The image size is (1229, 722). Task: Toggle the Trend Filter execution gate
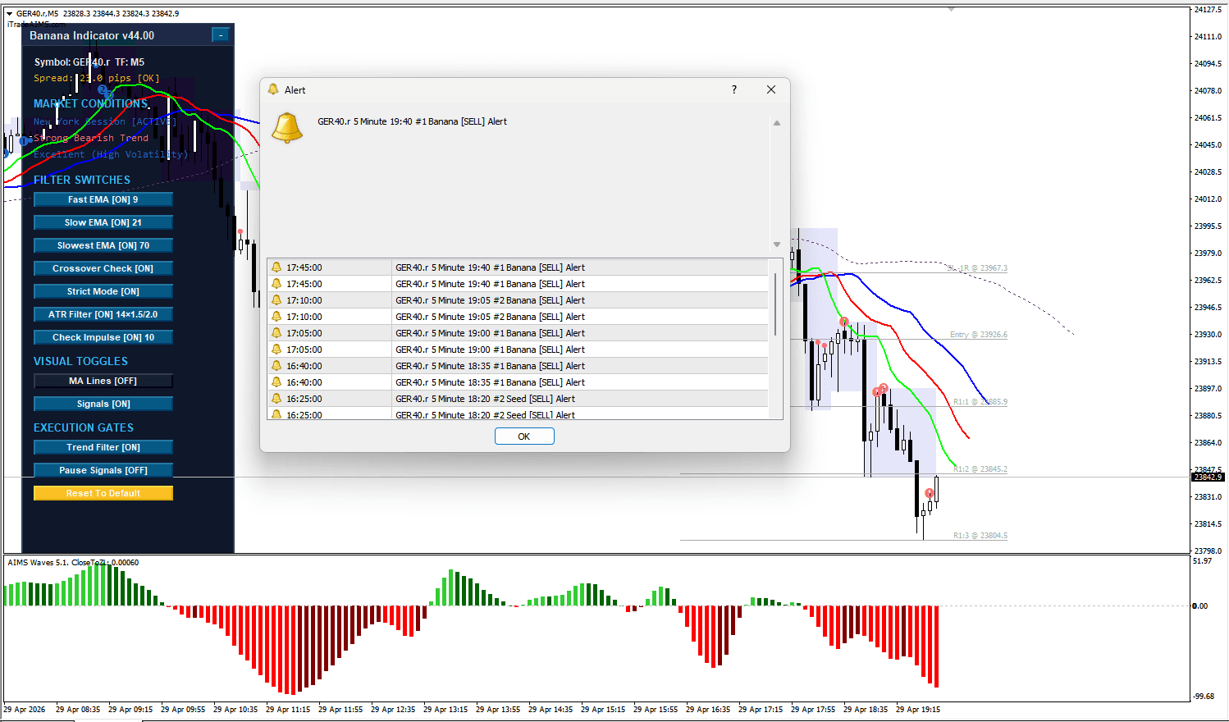point(103,447)
